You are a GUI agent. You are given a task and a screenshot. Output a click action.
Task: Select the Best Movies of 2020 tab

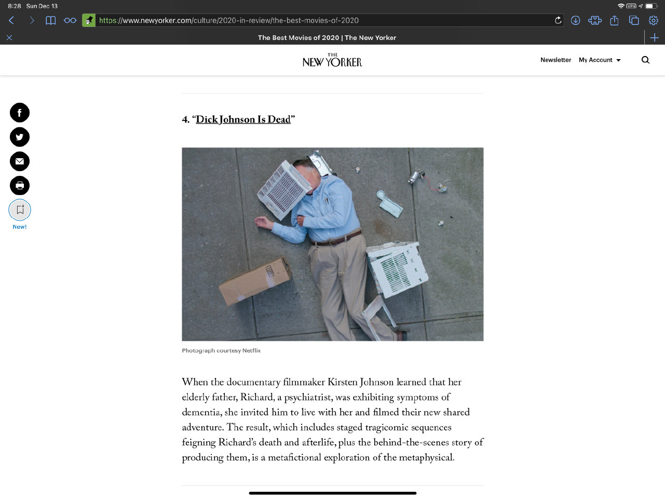click(x=327, y=38)
